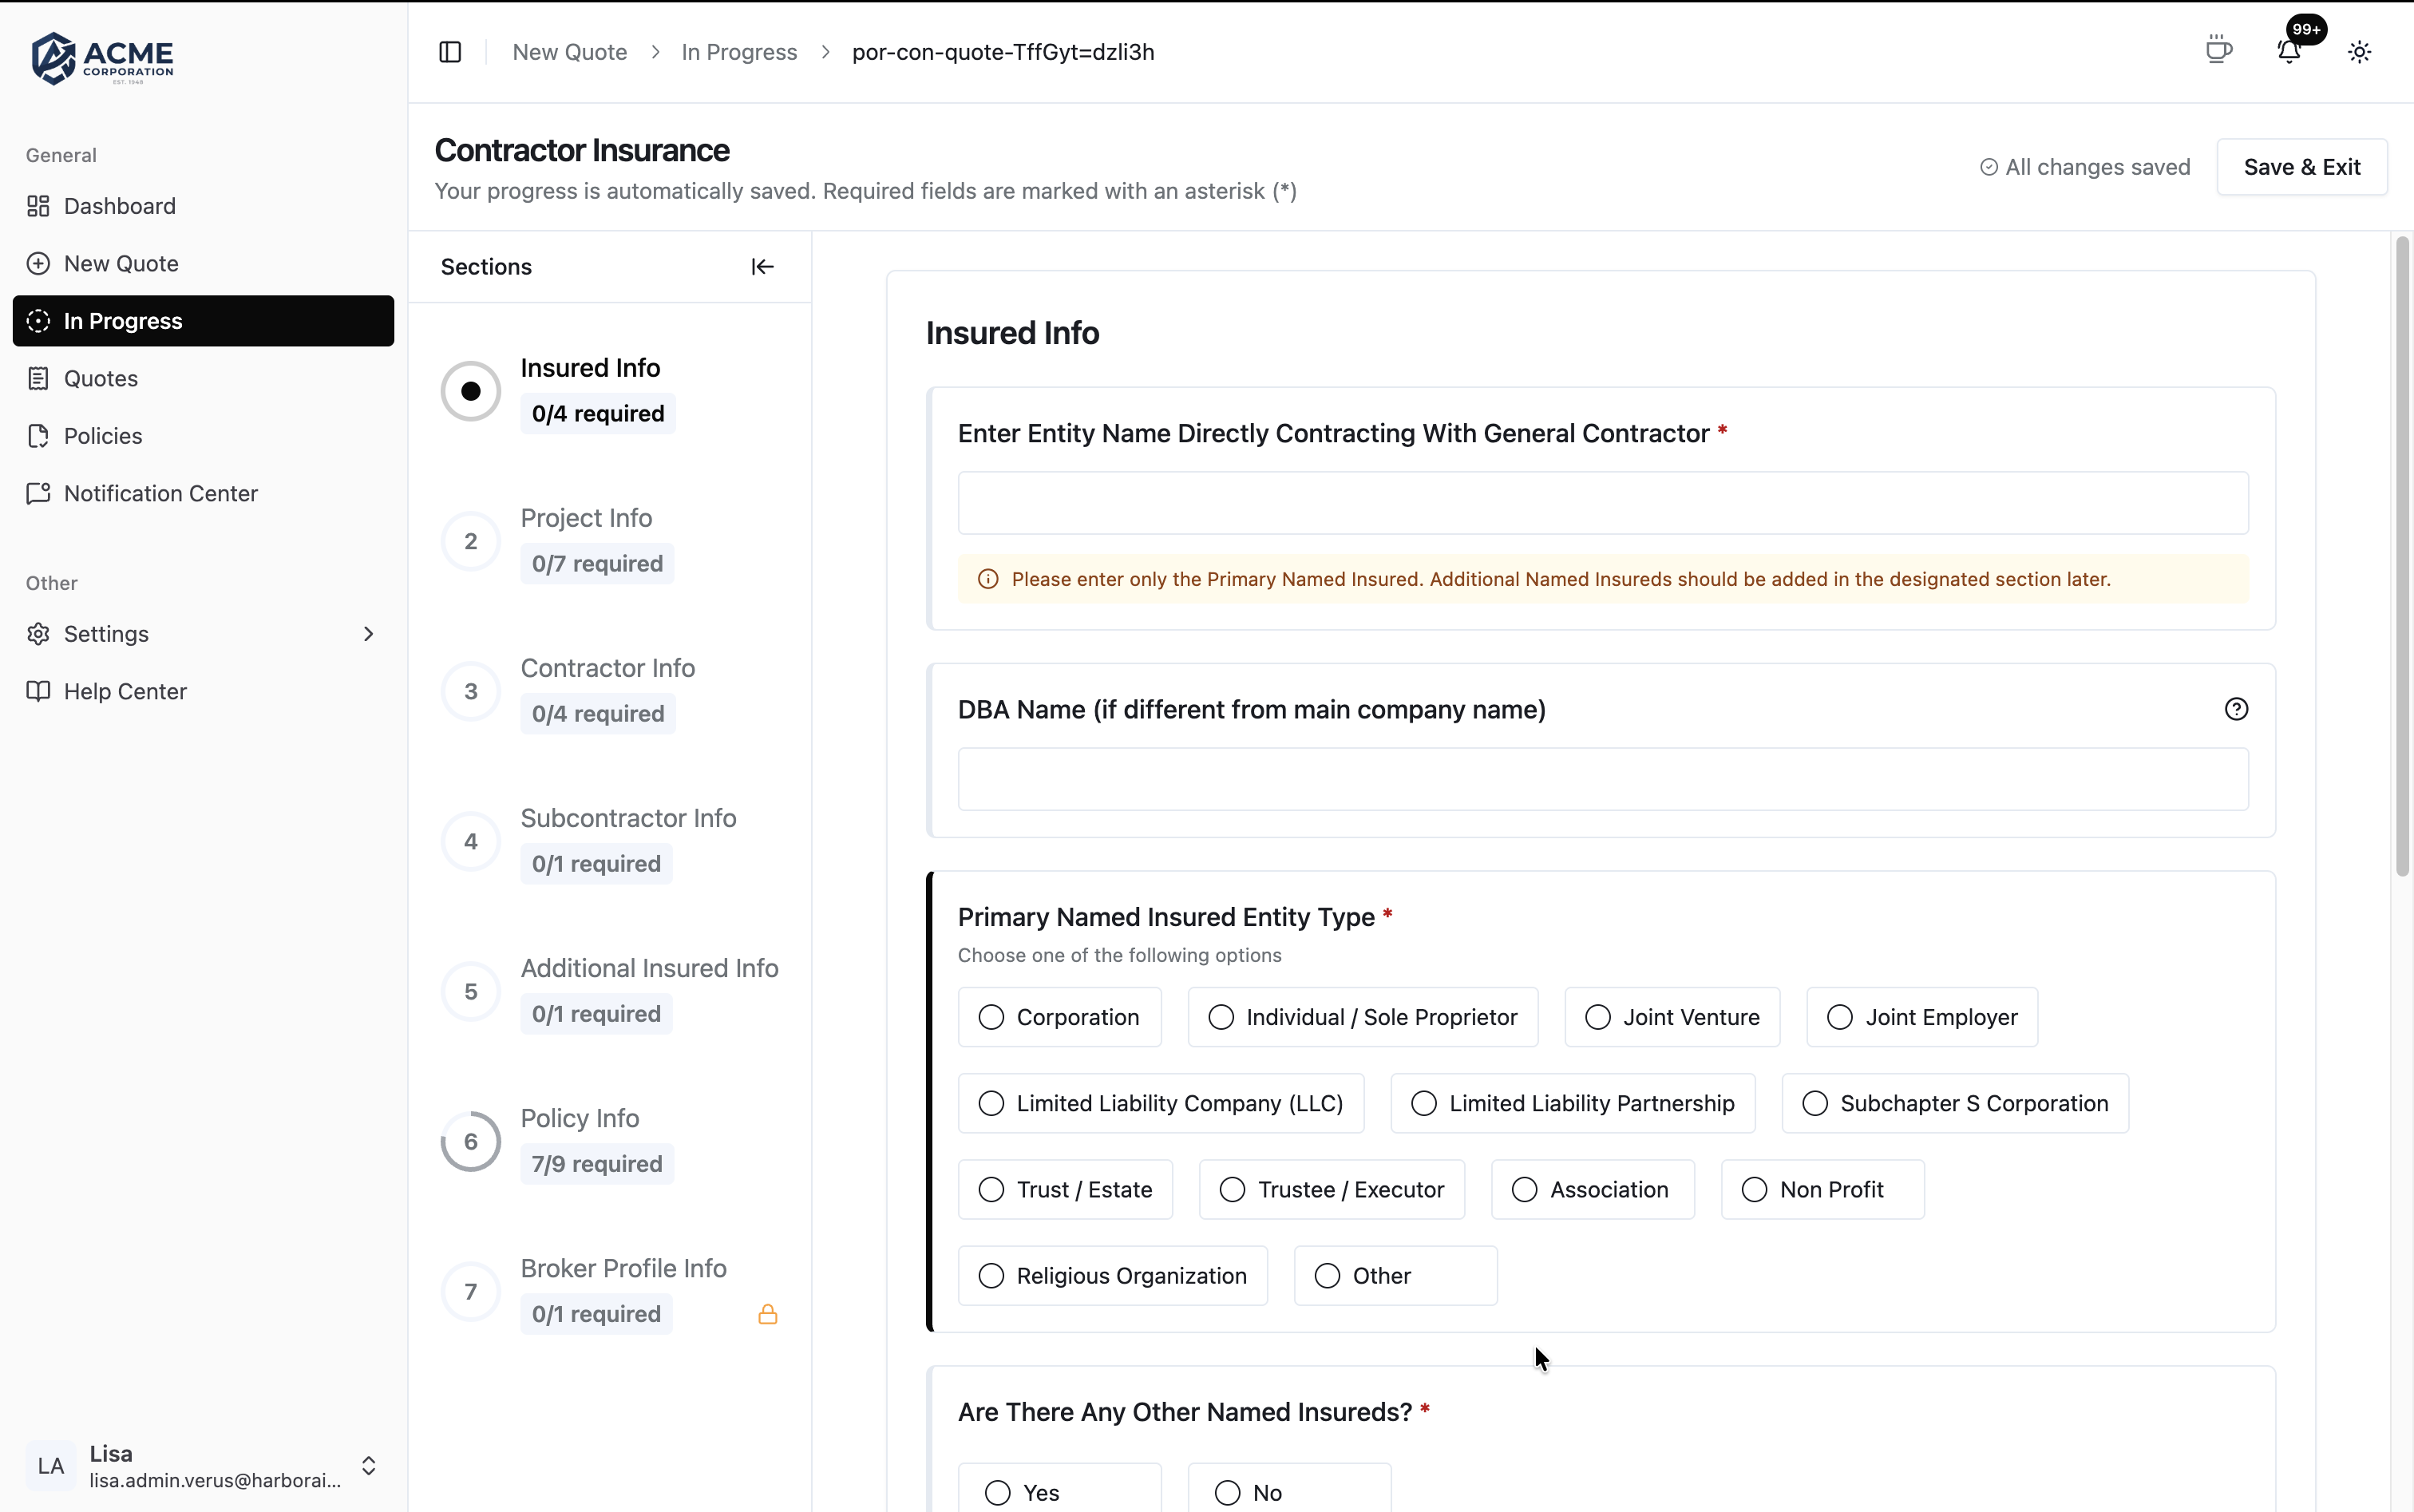The width and height of the screenshot is (2414, 1512).
Task: Click step 5 circle for Additional Insured Info
Action: [470, 991]
